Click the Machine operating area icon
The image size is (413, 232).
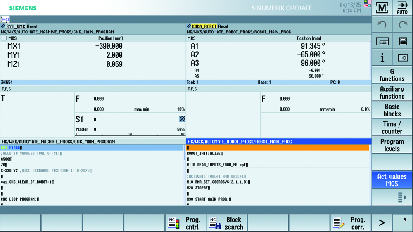tap(382, 8)
